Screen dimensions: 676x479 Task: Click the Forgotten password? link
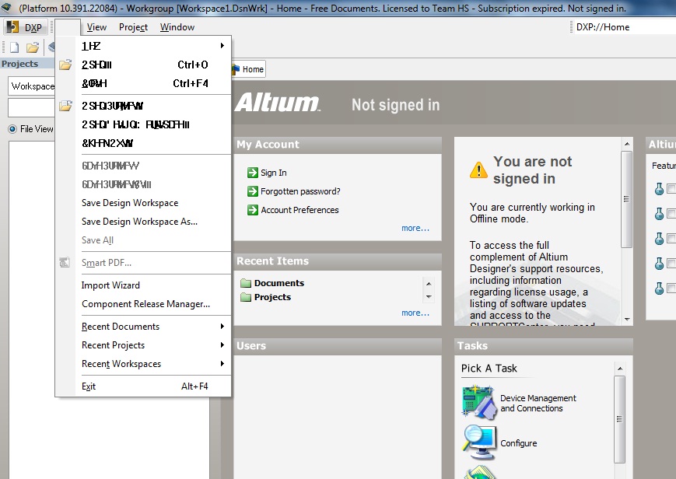pos(300,191)
